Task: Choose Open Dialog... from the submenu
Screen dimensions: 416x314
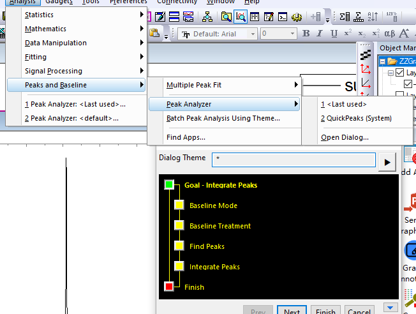Action: [x=345, y=137]
